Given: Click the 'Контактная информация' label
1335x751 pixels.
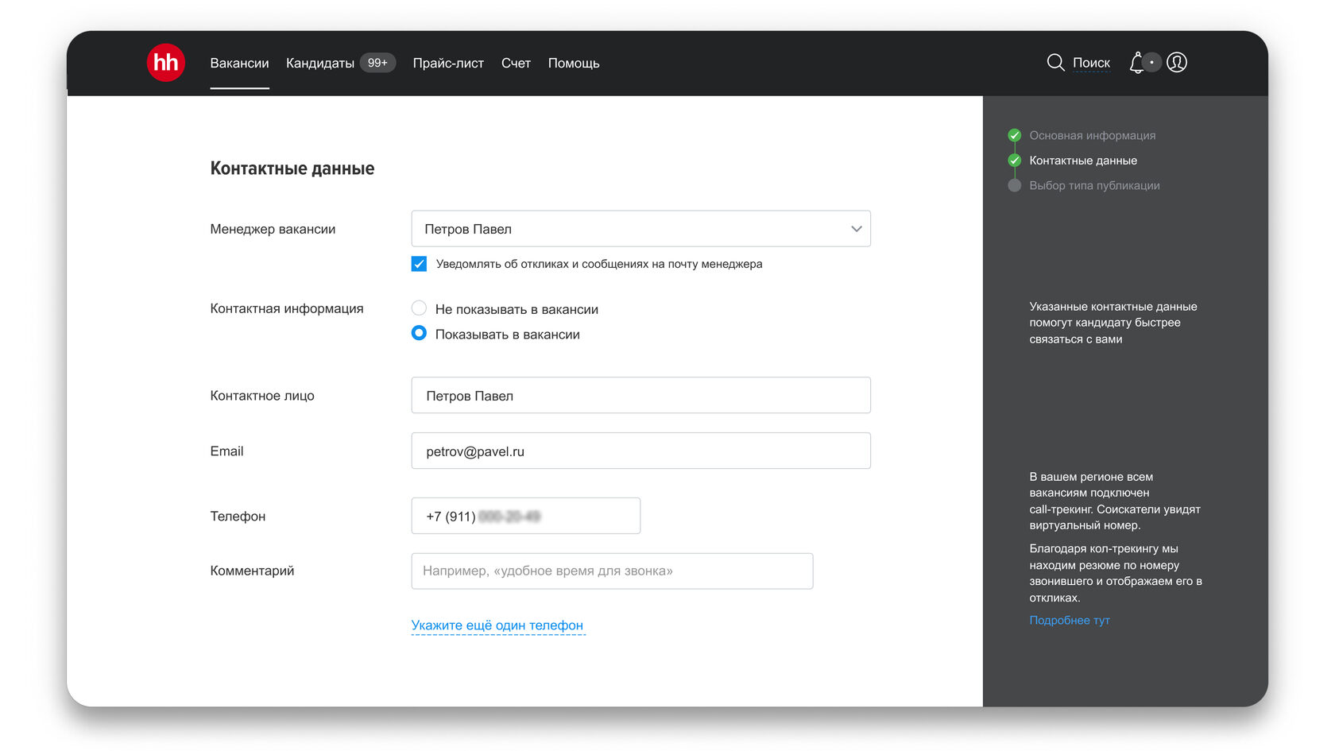Looking at the screenshot, I should [x=287, y=308].
